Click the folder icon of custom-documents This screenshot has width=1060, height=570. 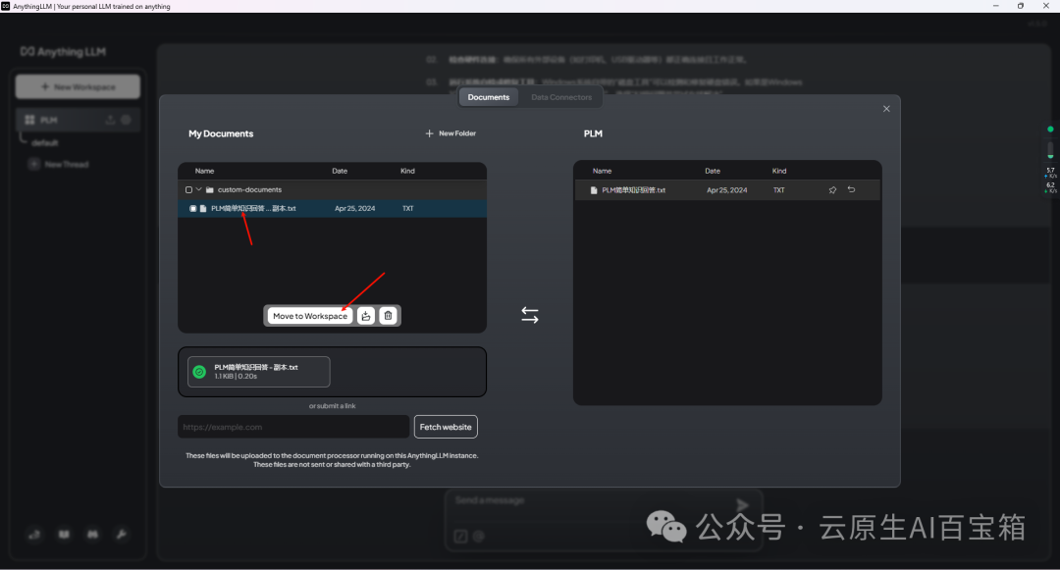[210, 189]
